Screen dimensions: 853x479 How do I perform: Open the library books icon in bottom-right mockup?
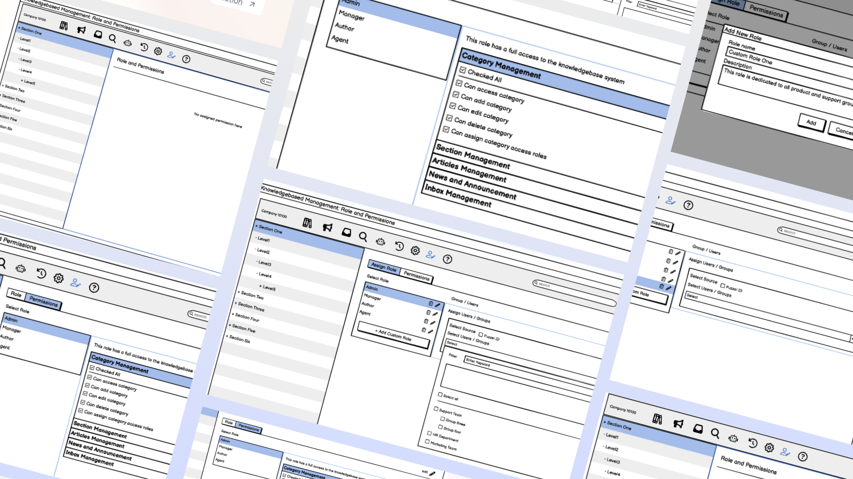pos(657,419)
